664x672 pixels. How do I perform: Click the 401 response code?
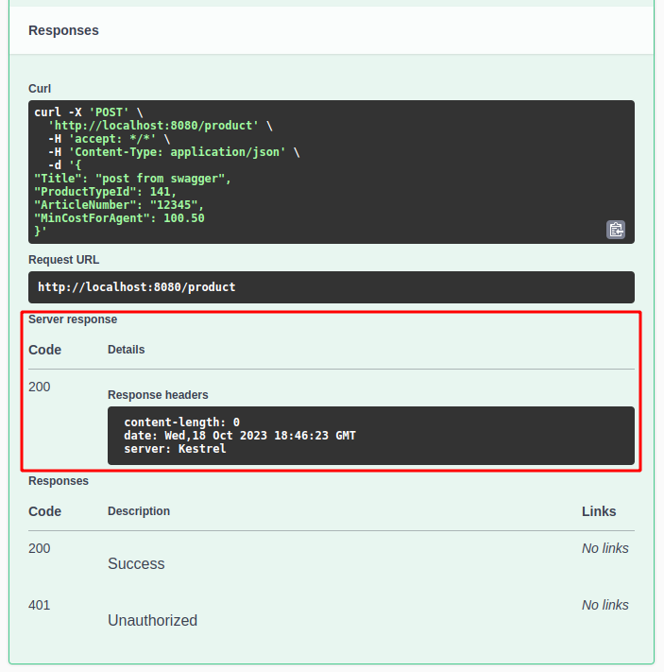(40, 605)
